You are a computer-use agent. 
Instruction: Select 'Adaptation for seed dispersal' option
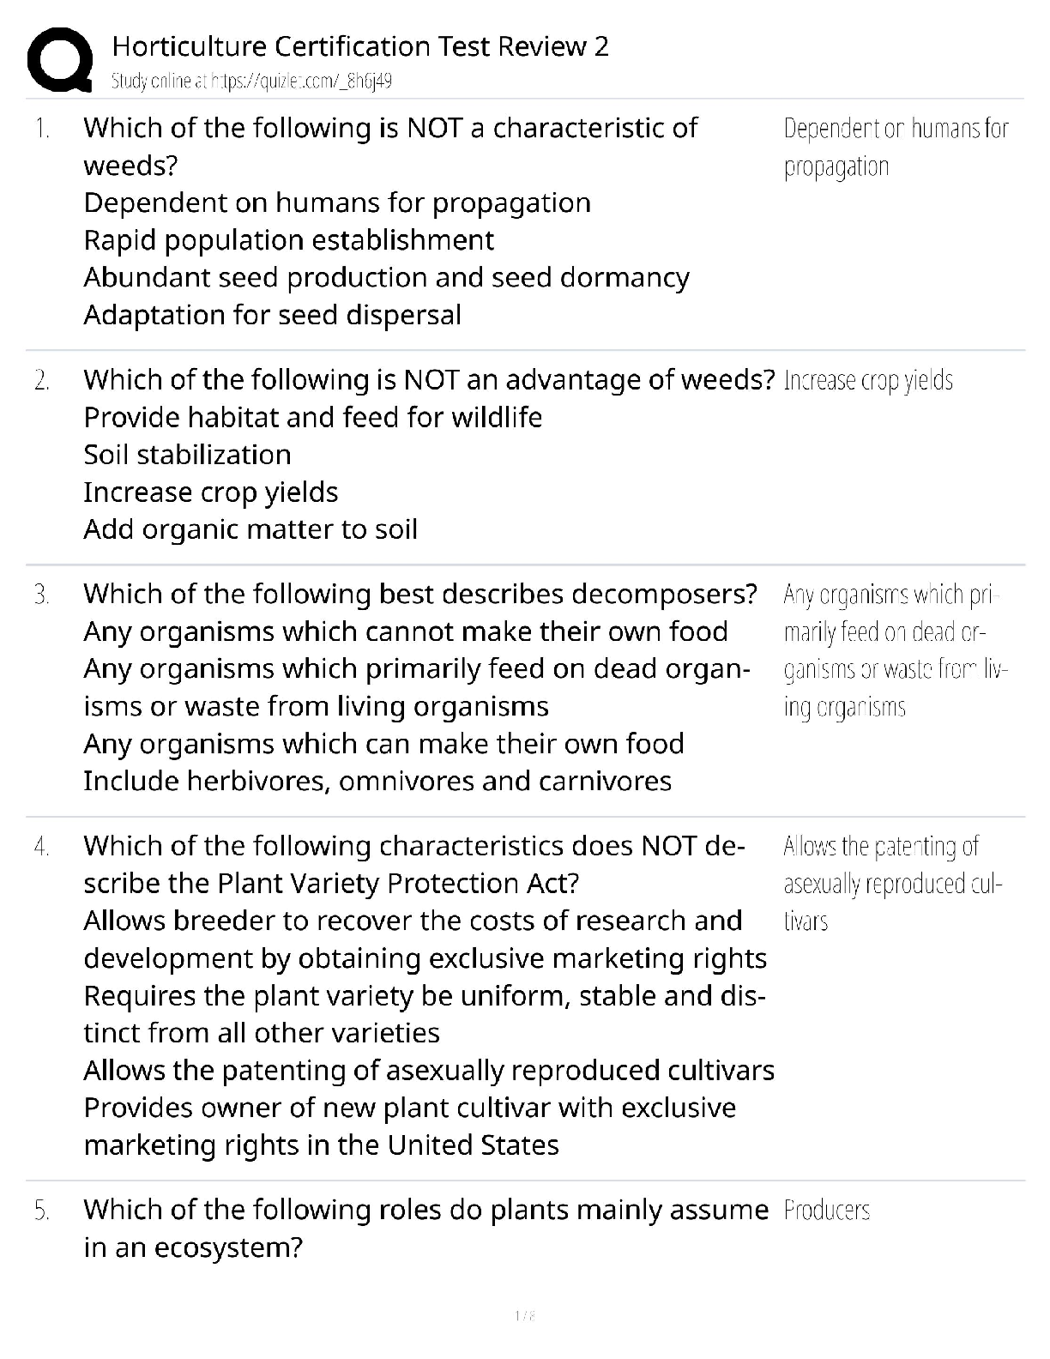tap(272, 315)
